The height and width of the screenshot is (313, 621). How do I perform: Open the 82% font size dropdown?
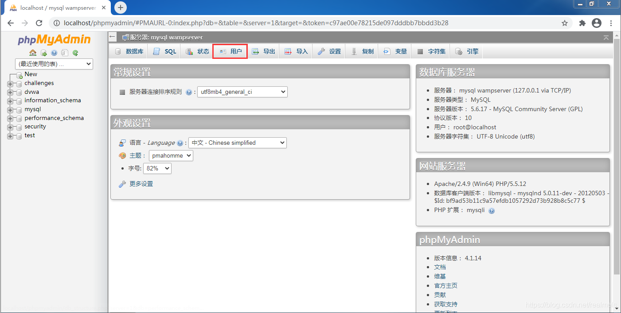coord(157,169)
